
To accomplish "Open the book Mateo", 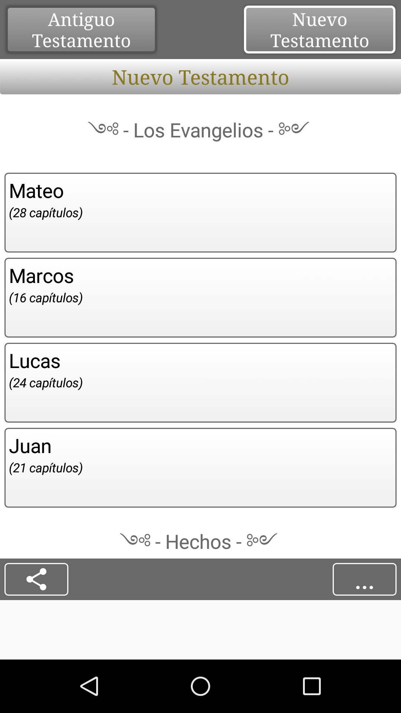I will tap(200, 212).
